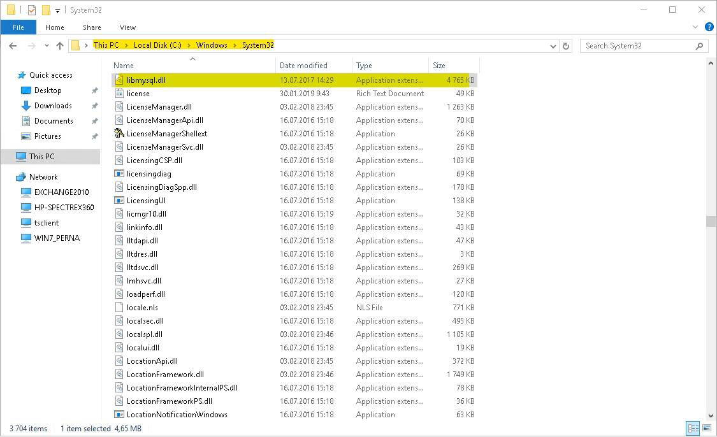Screen dimensions: 717x437
Task: Select HP-SPECTREX360 under Network
Action: pos(64,208)
